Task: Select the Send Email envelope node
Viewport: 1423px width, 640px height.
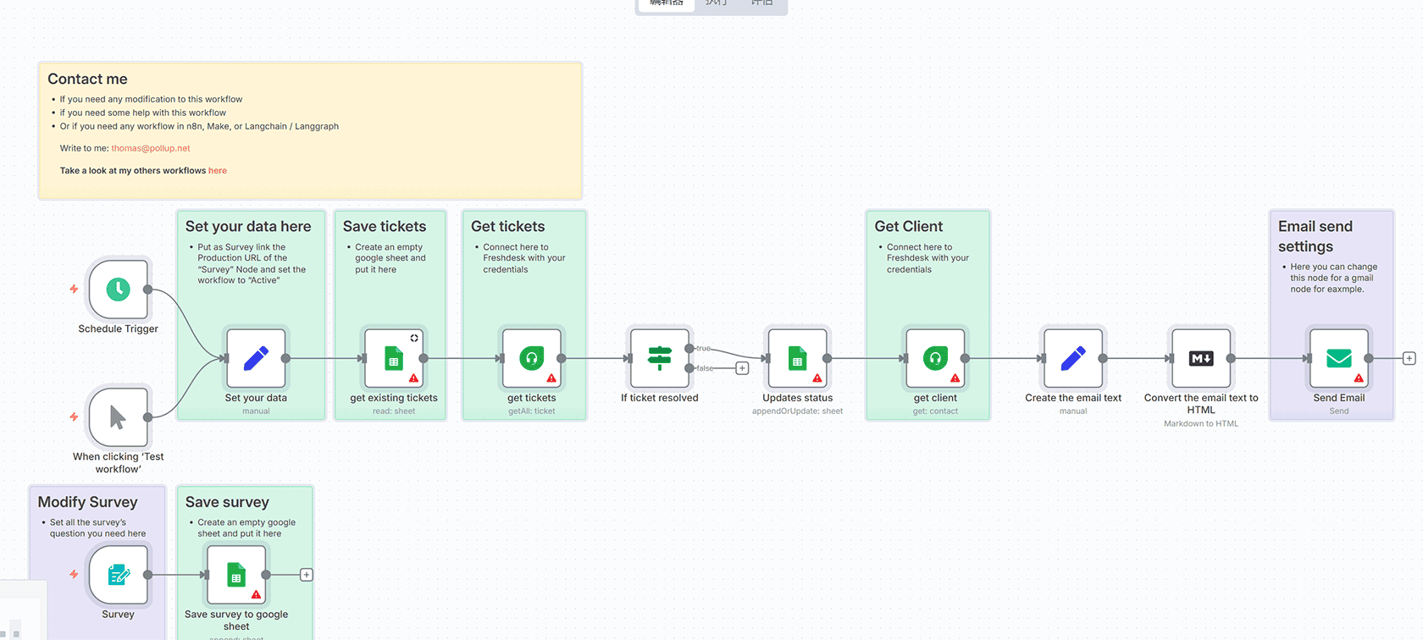Action: pos(1338,358)
